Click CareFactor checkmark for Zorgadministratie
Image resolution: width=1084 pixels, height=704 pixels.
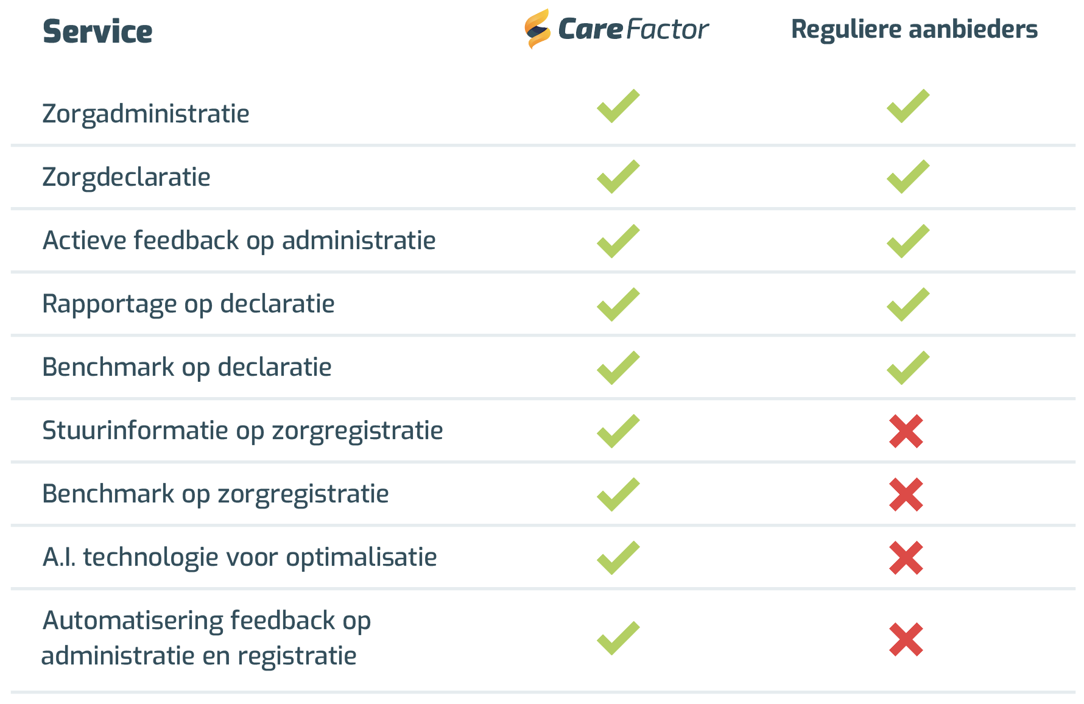pos(618,106)
